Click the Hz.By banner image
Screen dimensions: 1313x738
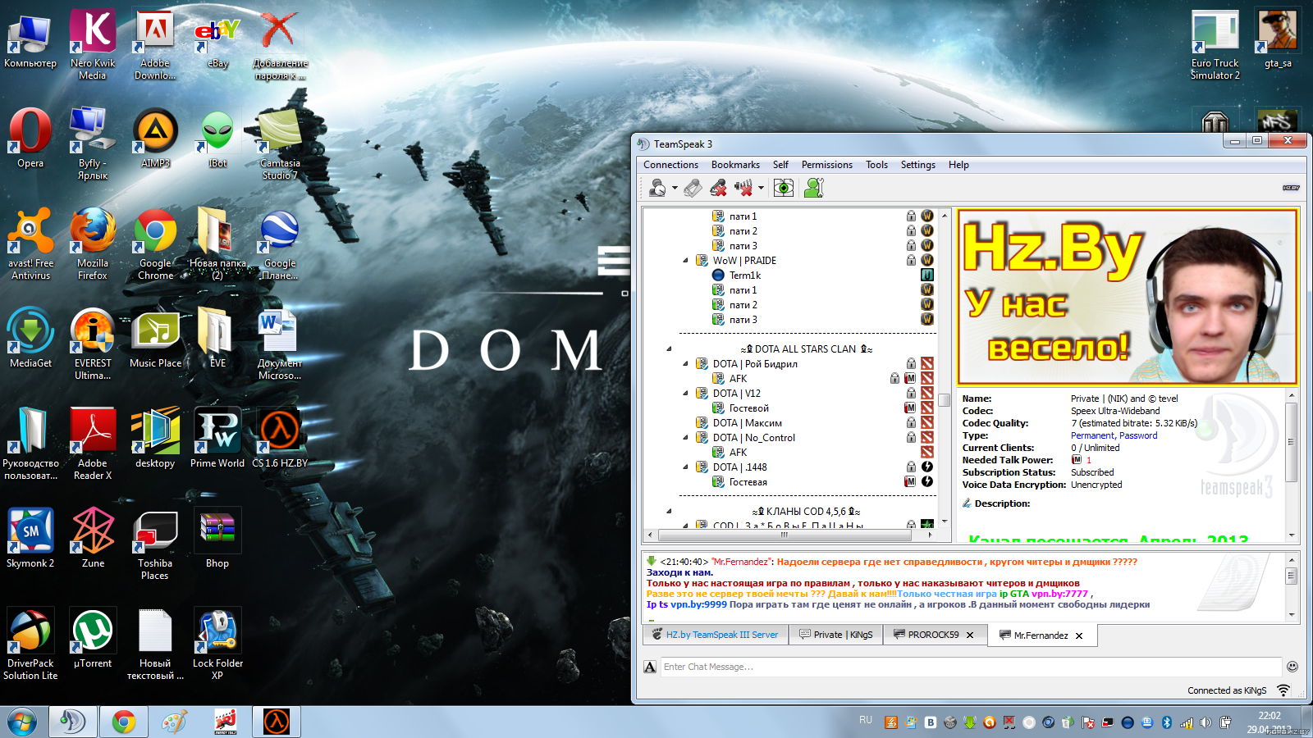pyautogui.click(x=1128, y=297)
